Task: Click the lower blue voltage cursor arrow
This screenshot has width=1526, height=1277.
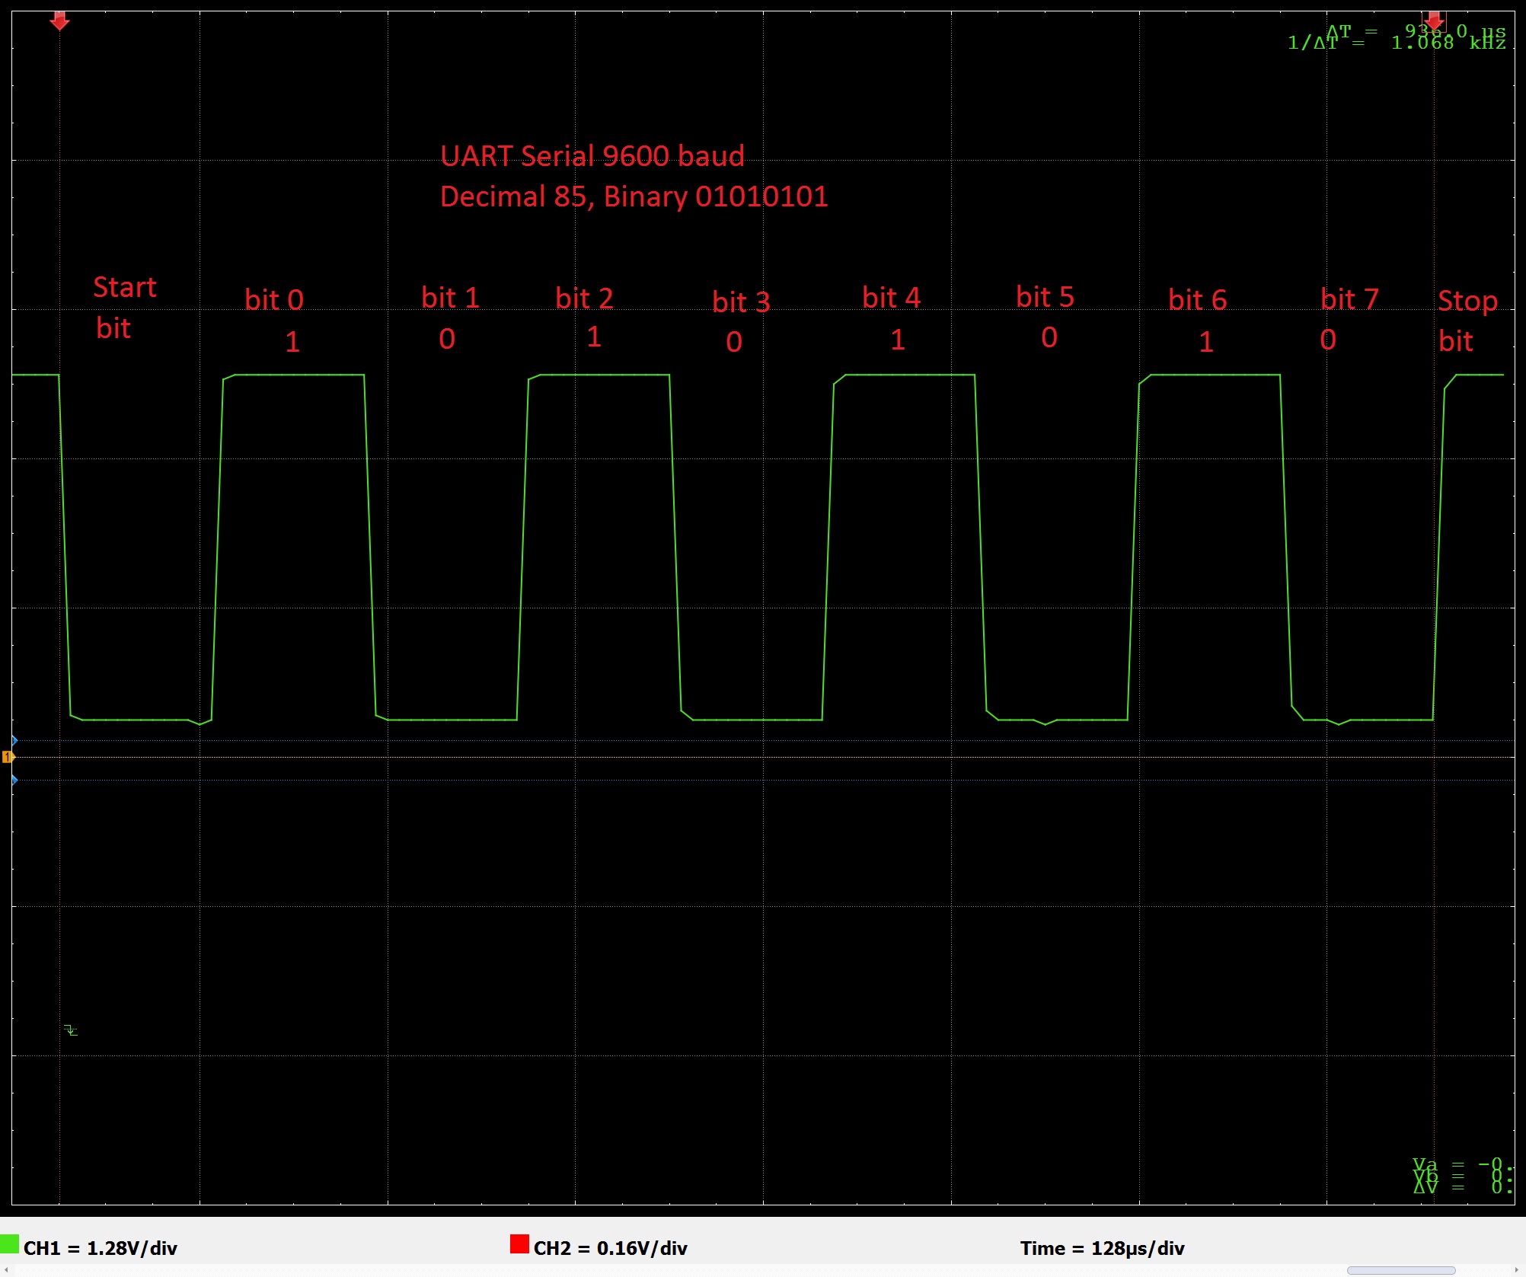Action: click(14, 780)
